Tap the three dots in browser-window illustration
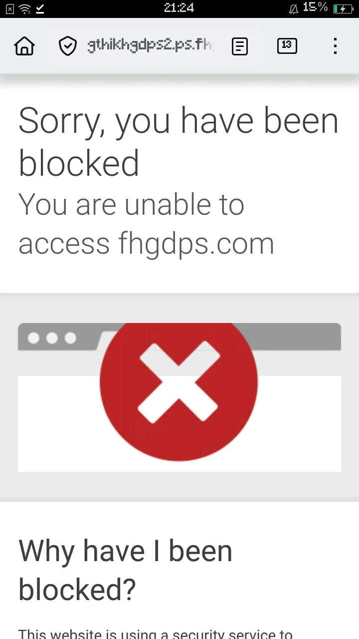359x639 pixels. pos(52,338)
